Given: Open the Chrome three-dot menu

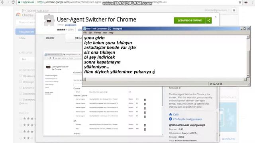Looking at the screenshot, I should (252, 2).
